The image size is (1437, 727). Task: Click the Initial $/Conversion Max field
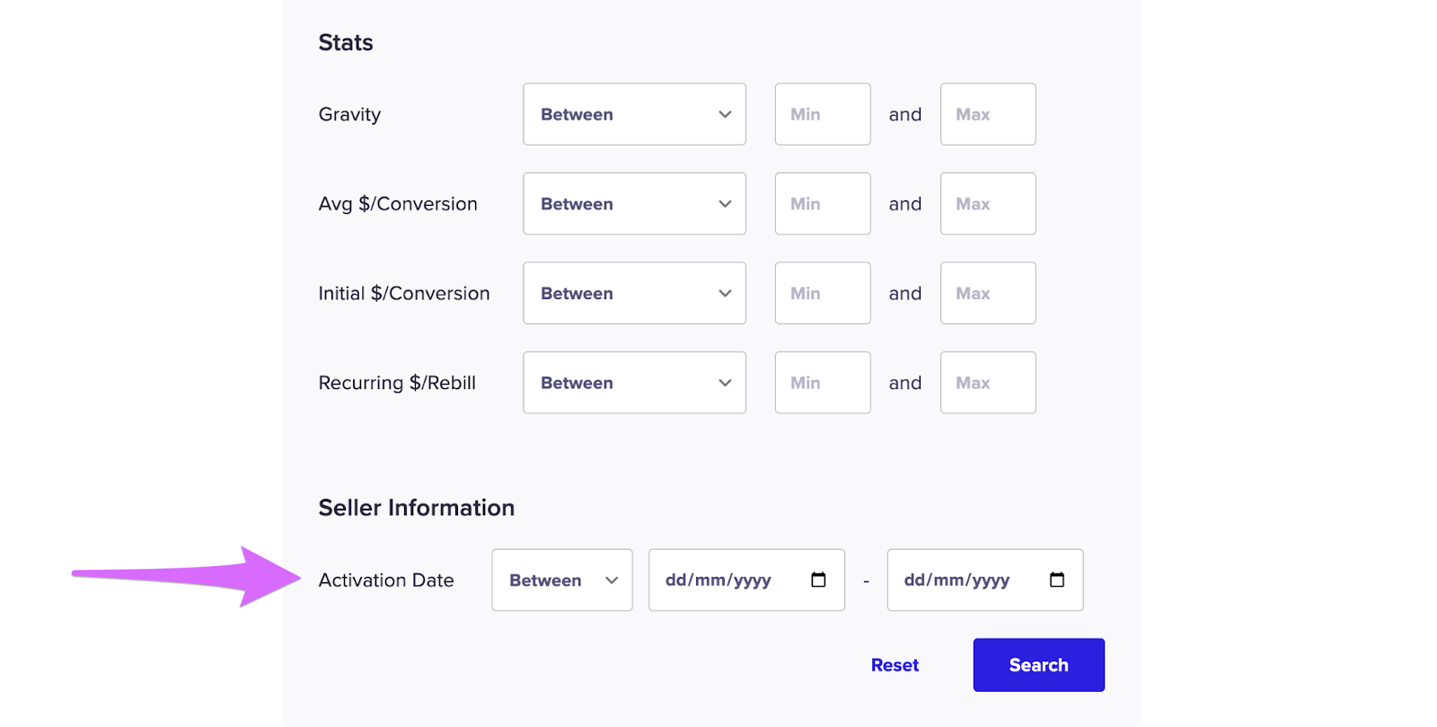point(988,293)
